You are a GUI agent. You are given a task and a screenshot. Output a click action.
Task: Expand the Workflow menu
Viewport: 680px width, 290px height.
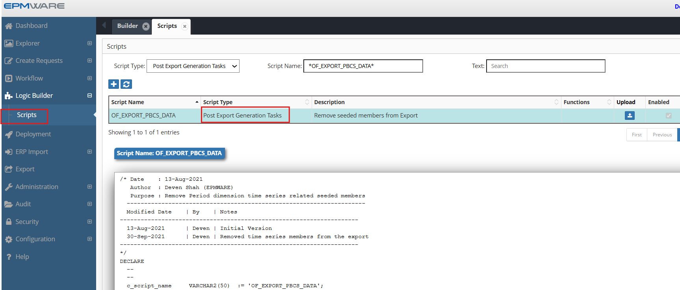click(x=89, y=78)
